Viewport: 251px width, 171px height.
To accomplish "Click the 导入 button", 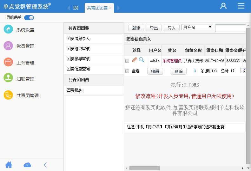I will [172, 28].
